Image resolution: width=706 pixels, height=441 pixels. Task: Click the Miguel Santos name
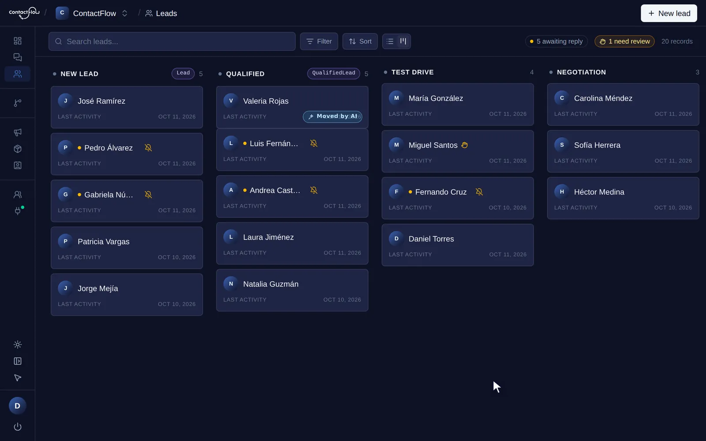(x=433, y=145)
